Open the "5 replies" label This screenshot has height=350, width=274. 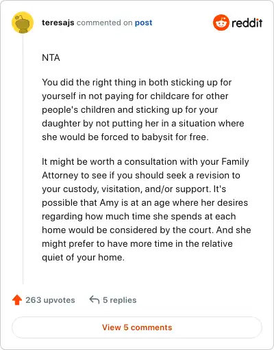coord(120,300)
